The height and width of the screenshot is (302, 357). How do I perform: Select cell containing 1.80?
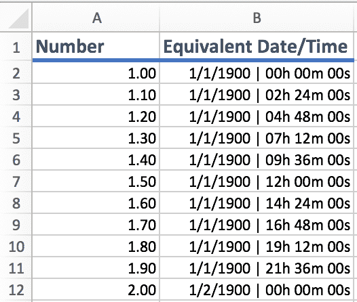coord(96,246)
